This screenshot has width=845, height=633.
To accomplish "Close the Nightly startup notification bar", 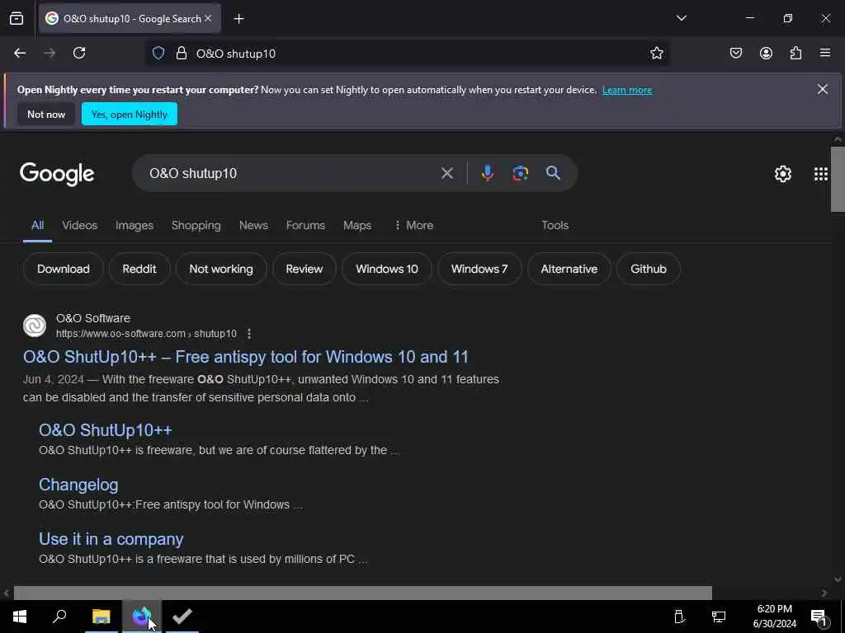I will point(823,89).
